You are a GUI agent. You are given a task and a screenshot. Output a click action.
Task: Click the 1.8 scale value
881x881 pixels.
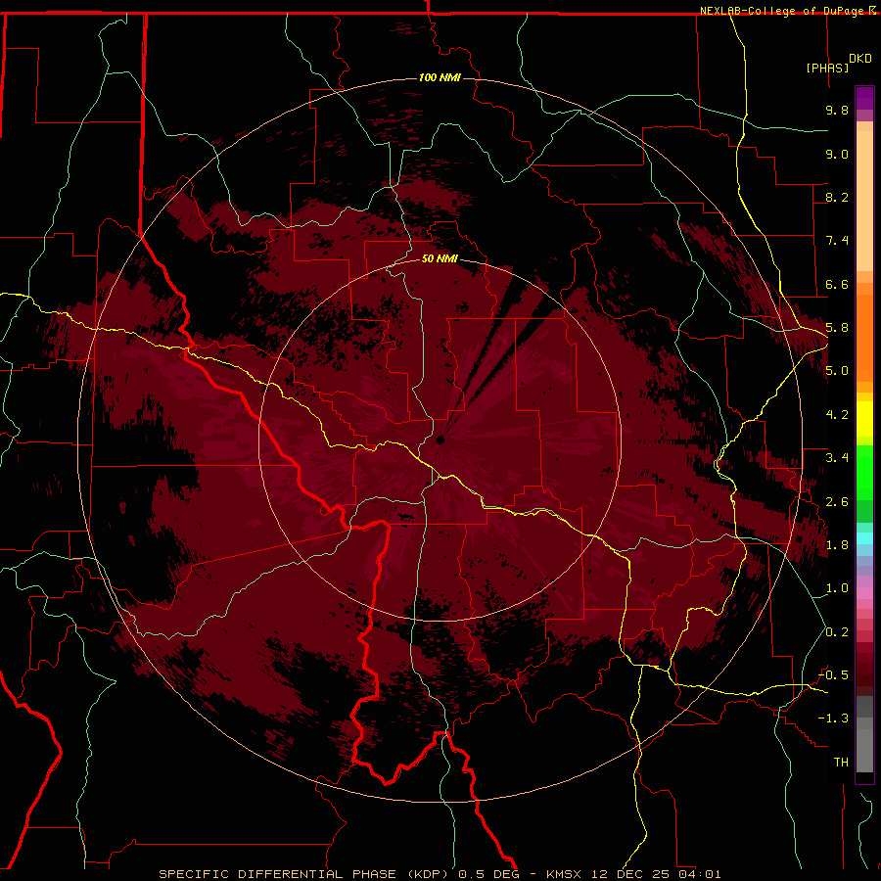(837, 545)
